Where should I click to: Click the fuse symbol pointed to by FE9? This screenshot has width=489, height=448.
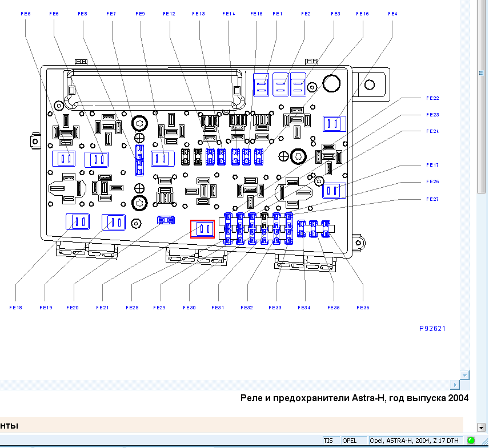(162, 159)
